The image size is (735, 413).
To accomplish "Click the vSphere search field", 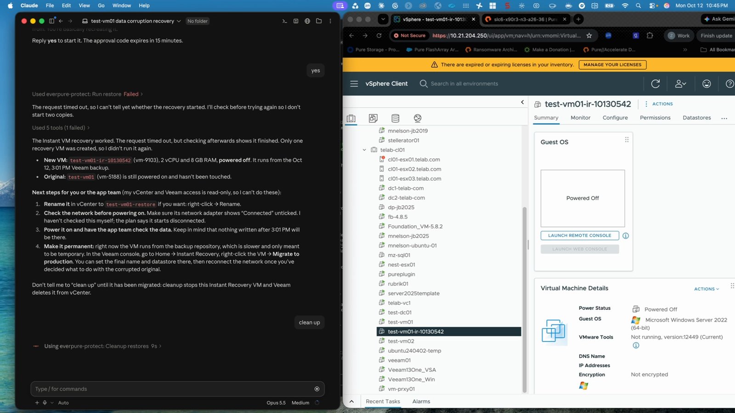I will pyautogui.click(x=464, y=84).
